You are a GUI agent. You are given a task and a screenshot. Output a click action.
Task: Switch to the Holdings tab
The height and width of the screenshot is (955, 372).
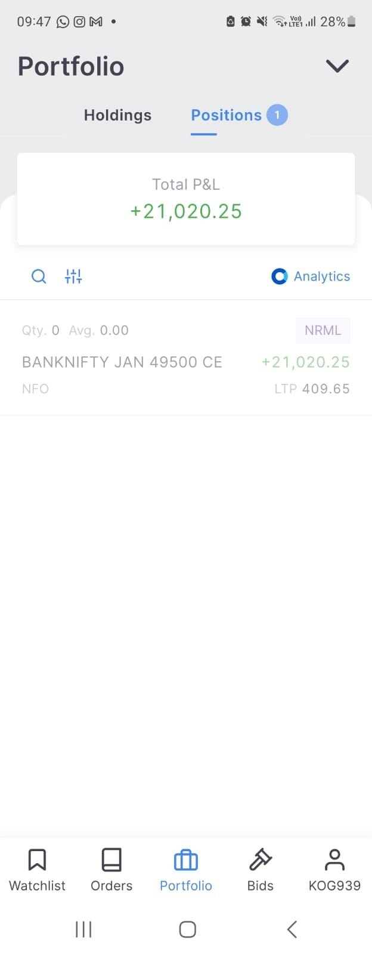point(117,115)
